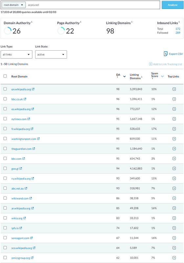Image resolution: width=184 pixels, height=263 pixels.
Task: Select the wikiwand.com row checkbox
Action: (5, 198)
